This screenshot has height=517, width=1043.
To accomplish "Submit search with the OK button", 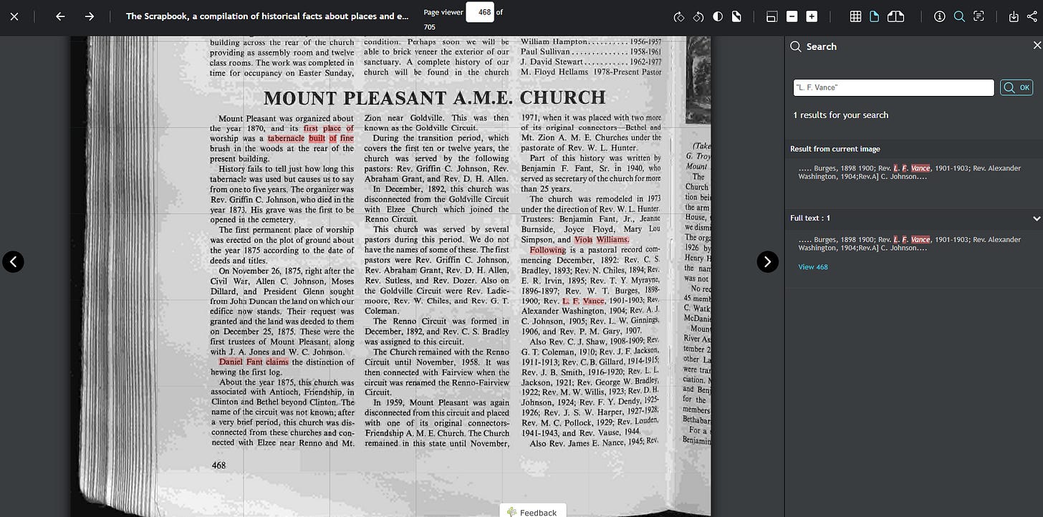I will (1017, 87).
